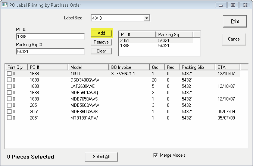The width and height of the screenshot is (253, 166).
Task: Sort by Model column header
Action: coord(88,67)
